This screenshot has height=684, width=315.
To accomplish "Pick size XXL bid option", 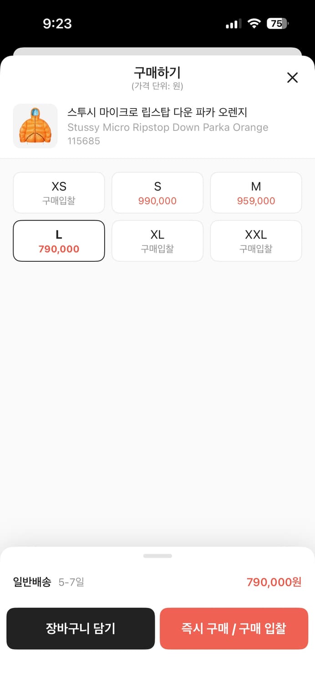I will (x=256, y=241).
